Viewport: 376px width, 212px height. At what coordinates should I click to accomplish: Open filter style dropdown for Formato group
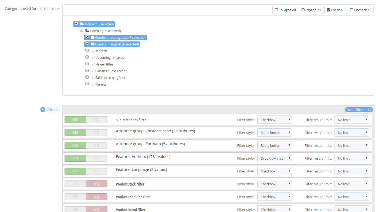275,145
